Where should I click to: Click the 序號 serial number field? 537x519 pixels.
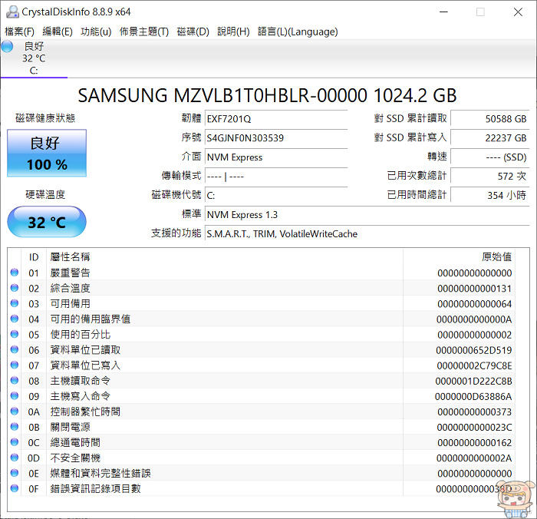pos(276,138)
